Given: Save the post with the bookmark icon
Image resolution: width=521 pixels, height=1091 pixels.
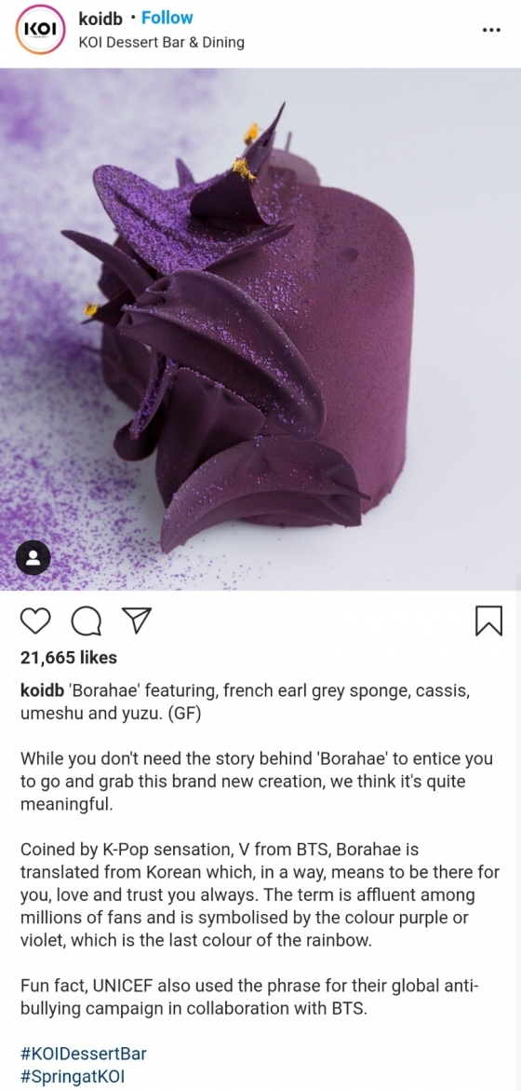Looking at the screenshot, I should pyautogui.click(x=488, y=621).
